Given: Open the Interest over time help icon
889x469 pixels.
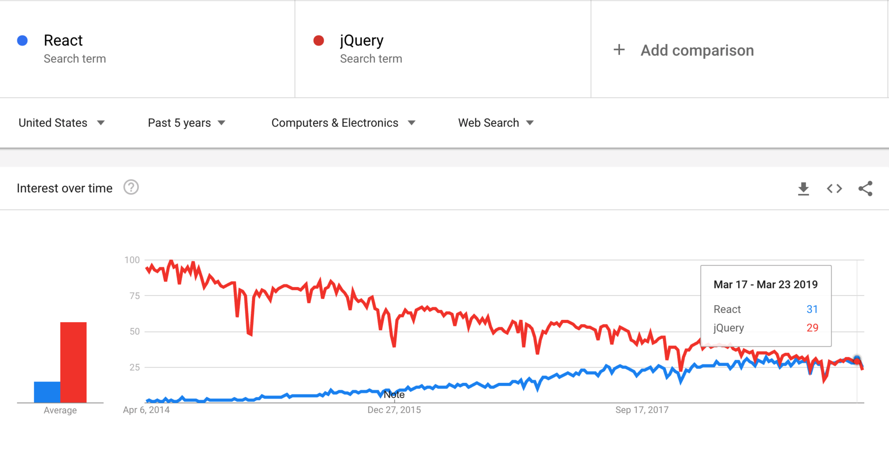Looking at the screenshot, I should coord(131,188).
